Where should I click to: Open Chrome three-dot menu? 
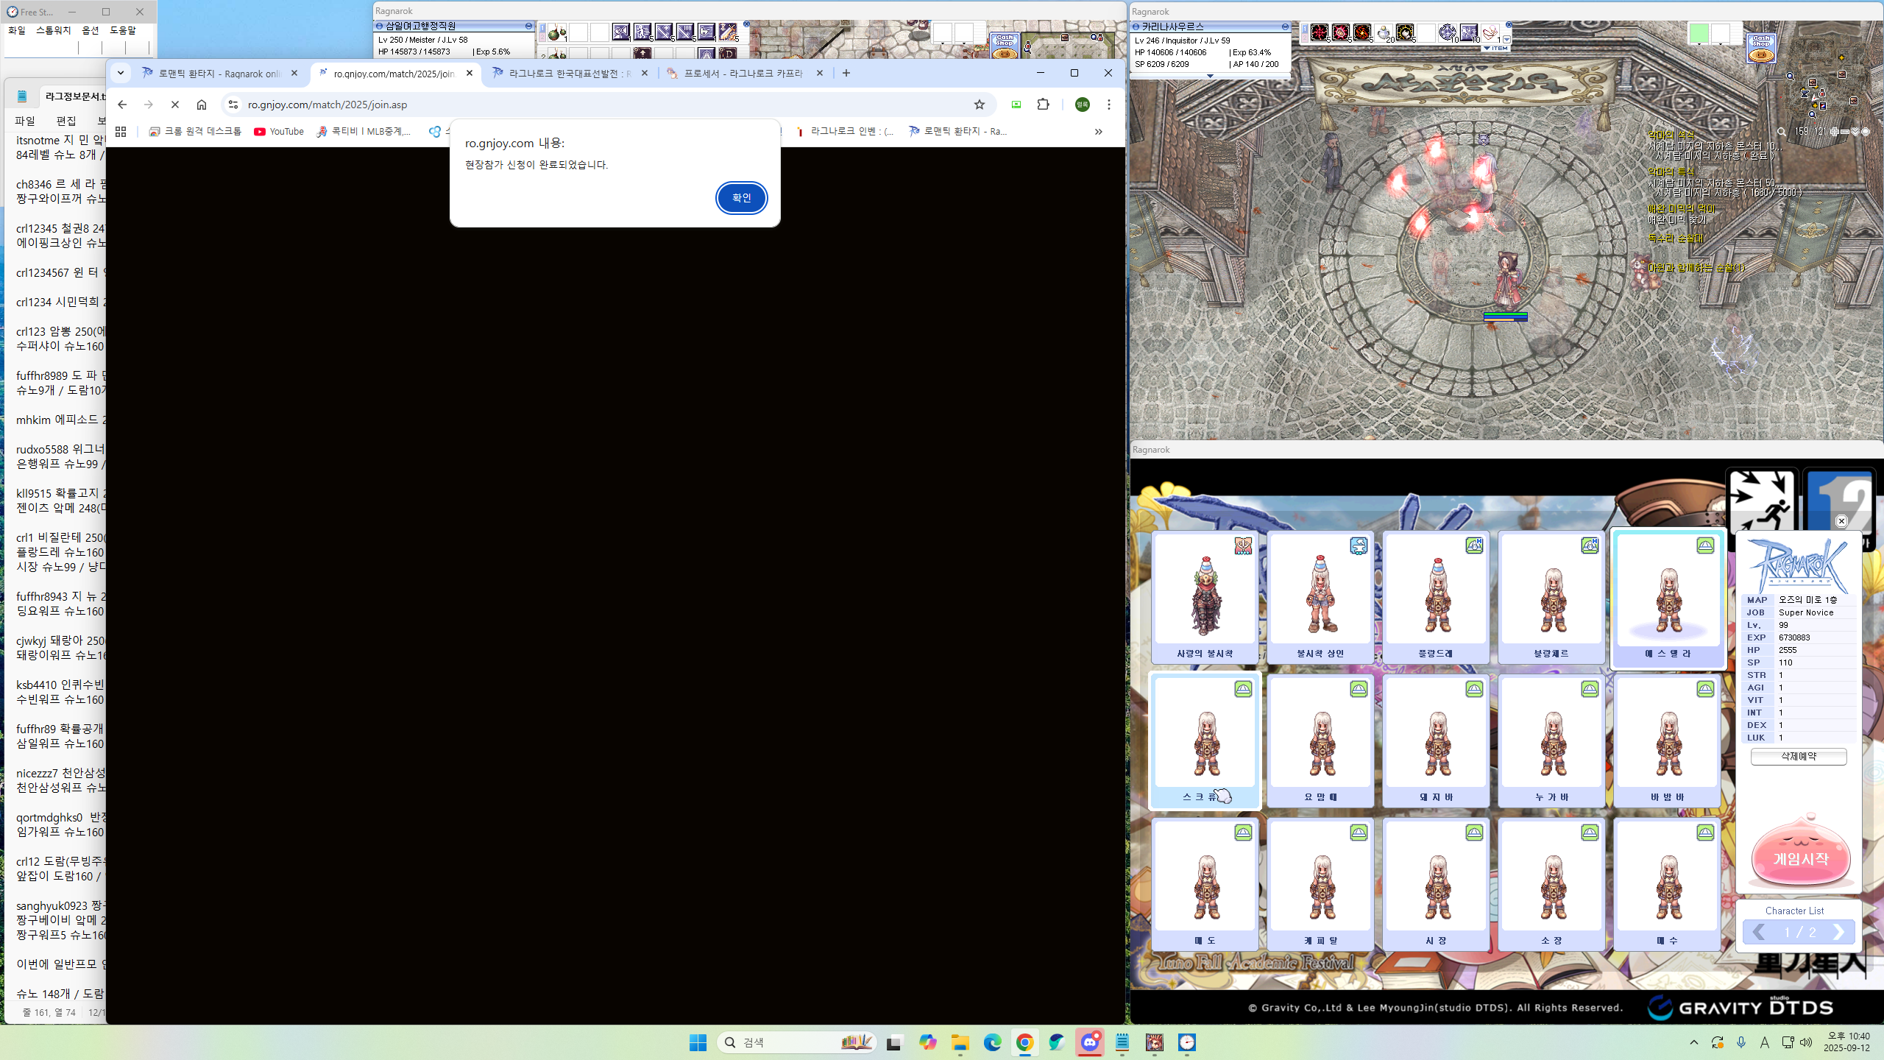click(x=1109, y=105)
